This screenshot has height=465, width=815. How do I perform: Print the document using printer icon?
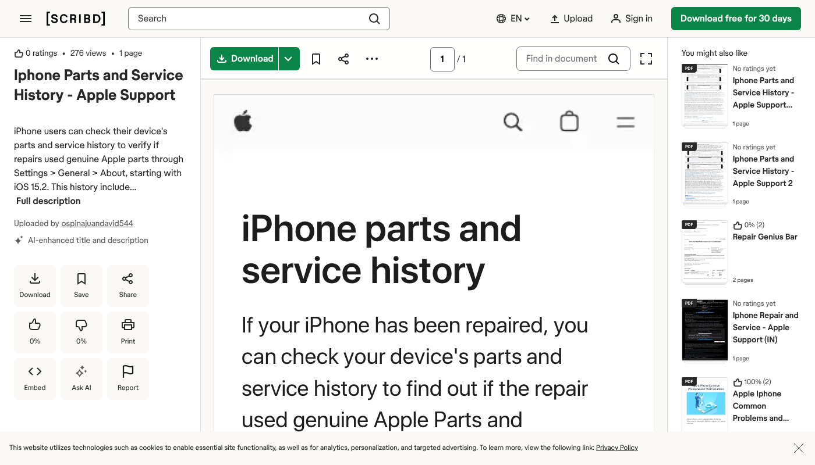128,332
